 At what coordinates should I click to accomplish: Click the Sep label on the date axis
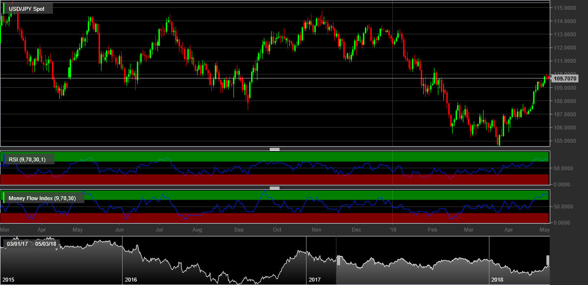click(239, 229)
